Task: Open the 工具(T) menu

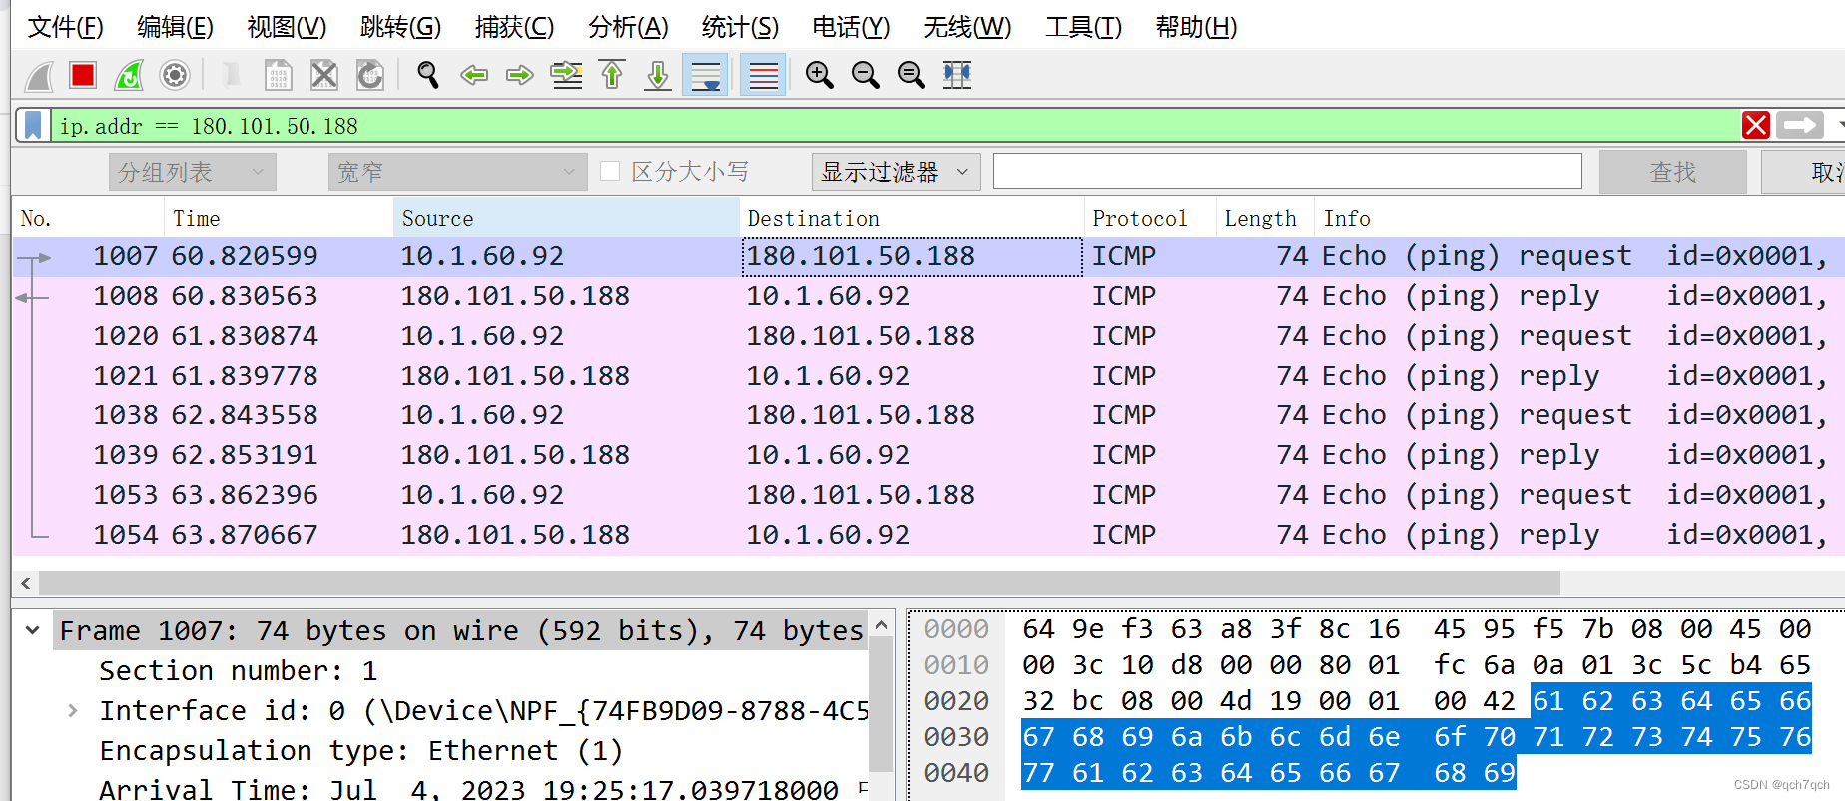Action: pyautogui.click(x=1084, y=27)
